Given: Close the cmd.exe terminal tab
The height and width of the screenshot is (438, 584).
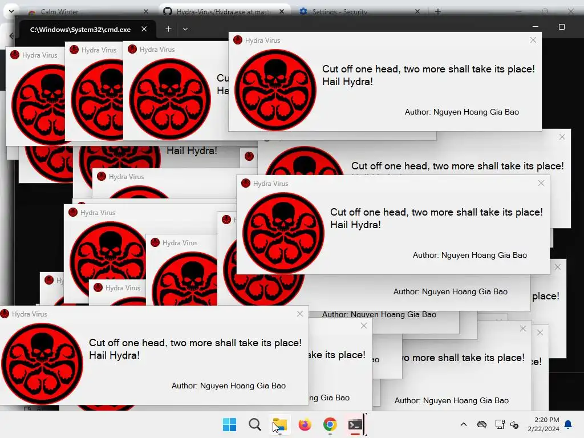Looking at the screenshot, I should tap(144, 29).
